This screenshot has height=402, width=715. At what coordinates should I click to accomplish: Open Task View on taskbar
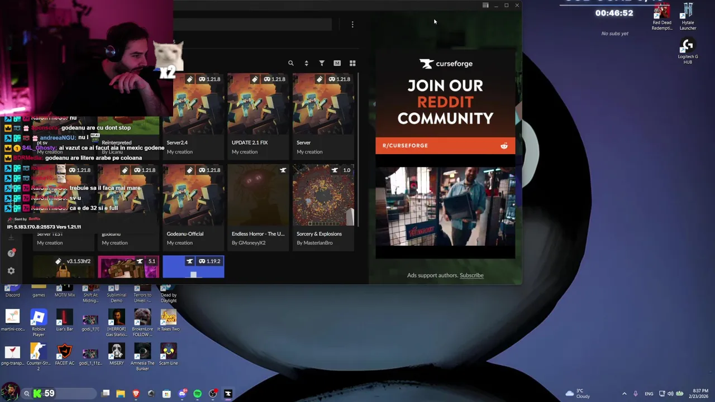105,394
